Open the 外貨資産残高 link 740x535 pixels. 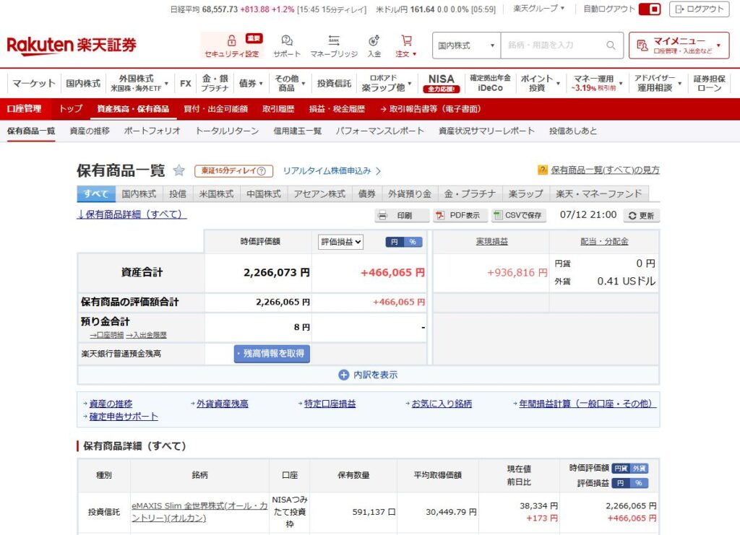tap(223, 404)
